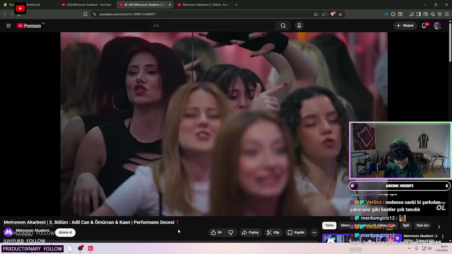Viewport: 452px width, 254px height.
Task: Switch to Metronom Akademi - YouTube tab
Action: click(x=86, y=5)
